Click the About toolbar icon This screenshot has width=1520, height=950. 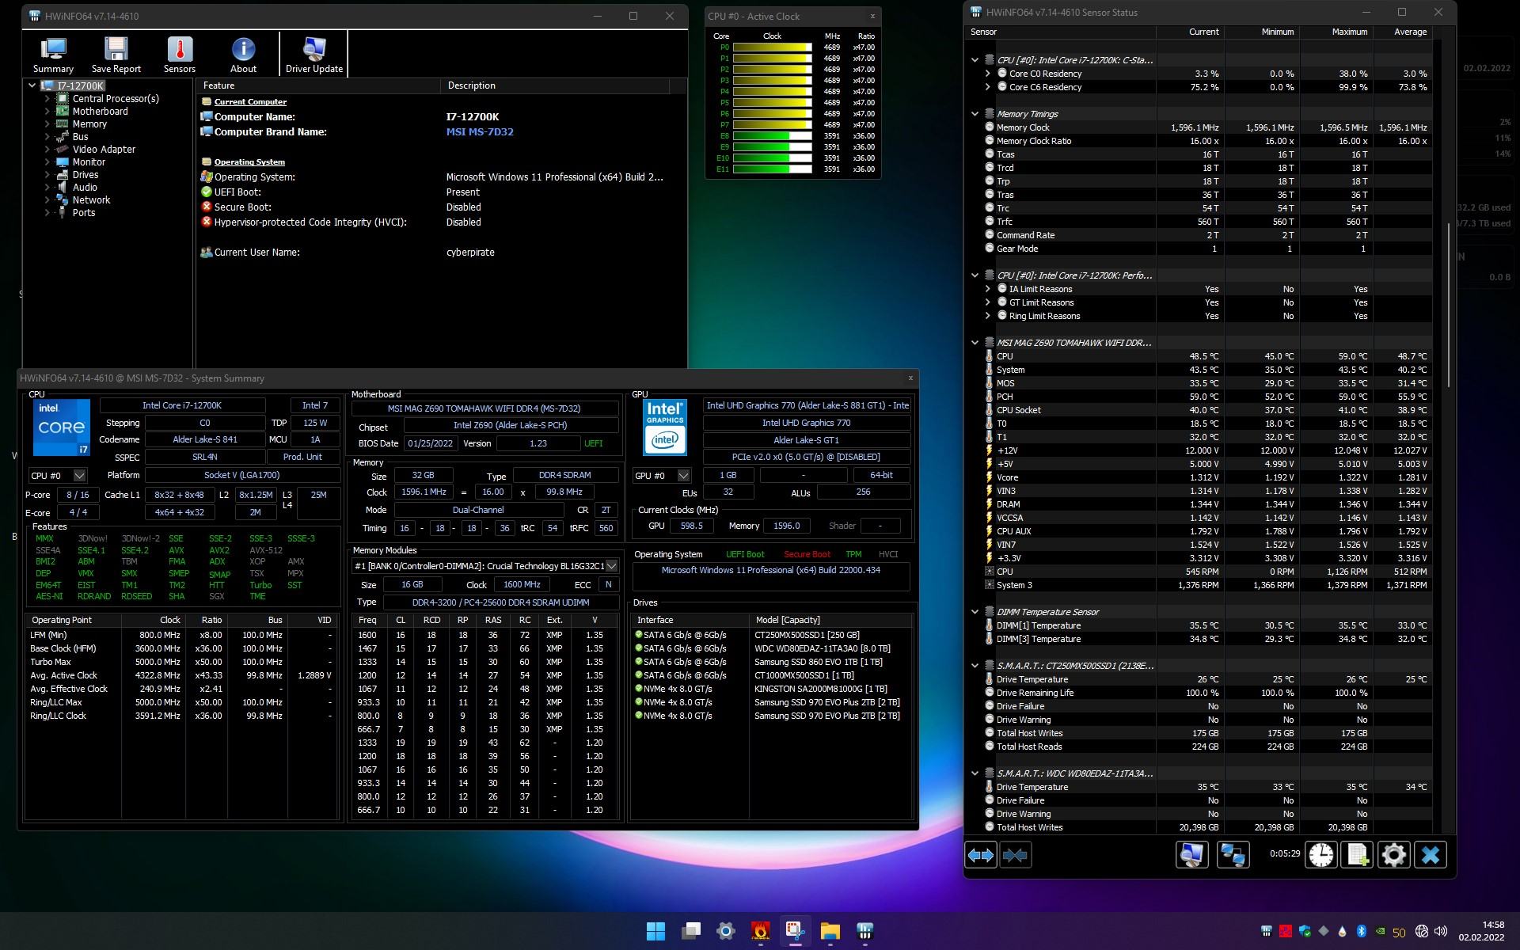tap(243, 55)
